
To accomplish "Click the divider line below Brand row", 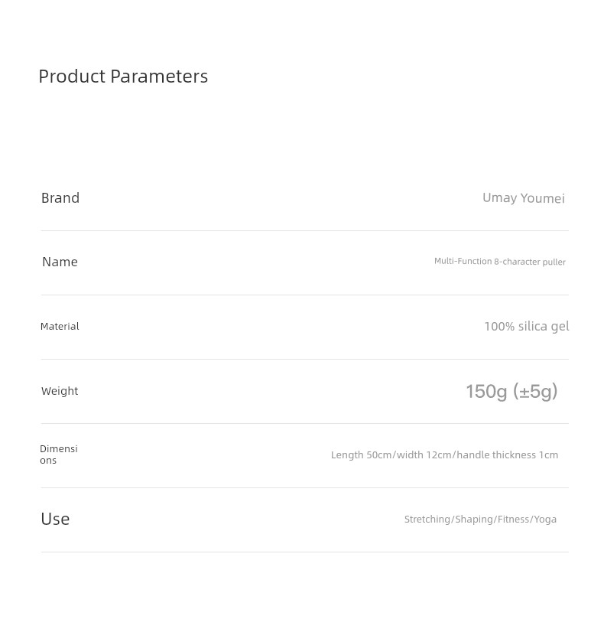I will click(x=304, y=231).
